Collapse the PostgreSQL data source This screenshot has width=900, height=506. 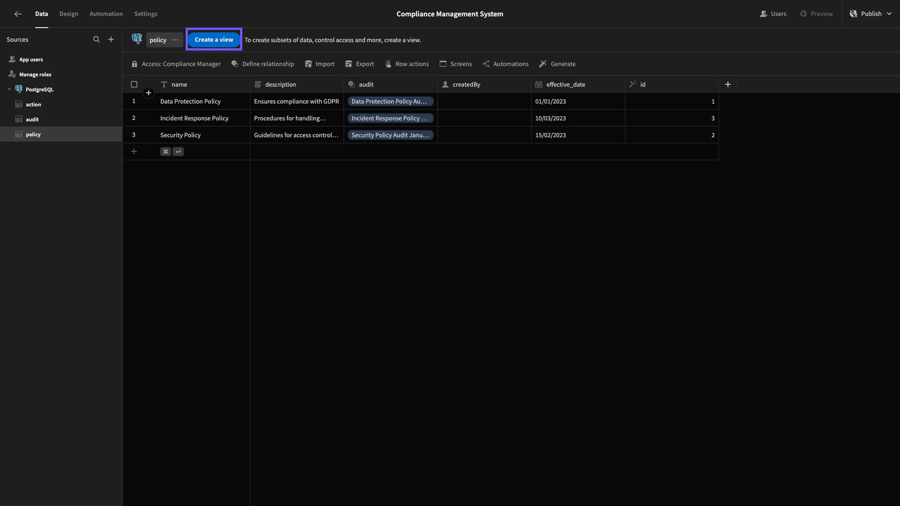tap(9, 89)
